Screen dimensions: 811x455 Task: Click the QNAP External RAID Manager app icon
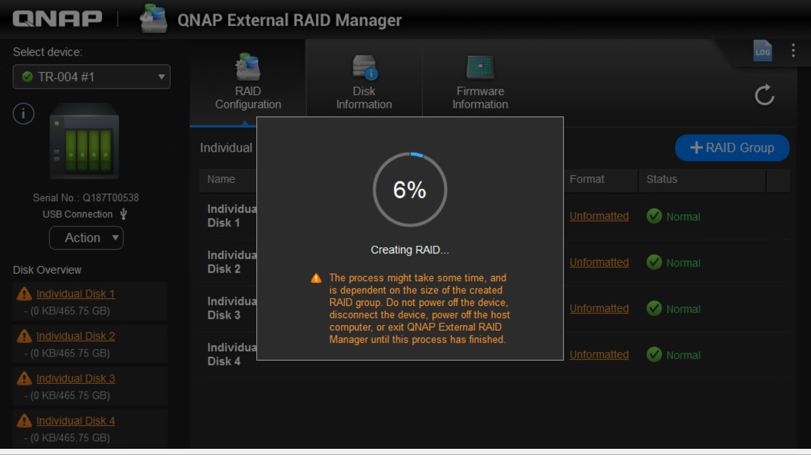(x=153, y=19)
